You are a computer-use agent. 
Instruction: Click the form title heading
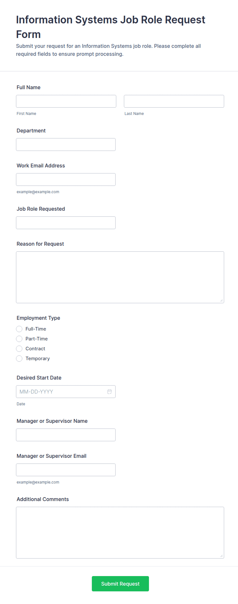pyautogui.click(x=111, y=27)
